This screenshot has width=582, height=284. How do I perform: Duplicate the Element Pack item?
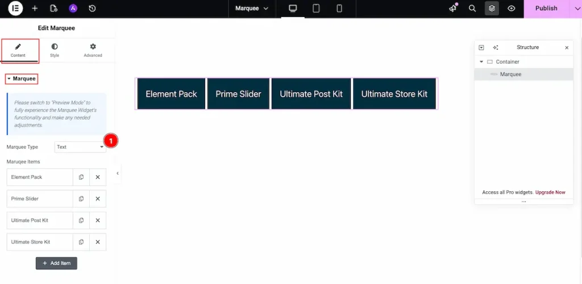click(81, 177)
